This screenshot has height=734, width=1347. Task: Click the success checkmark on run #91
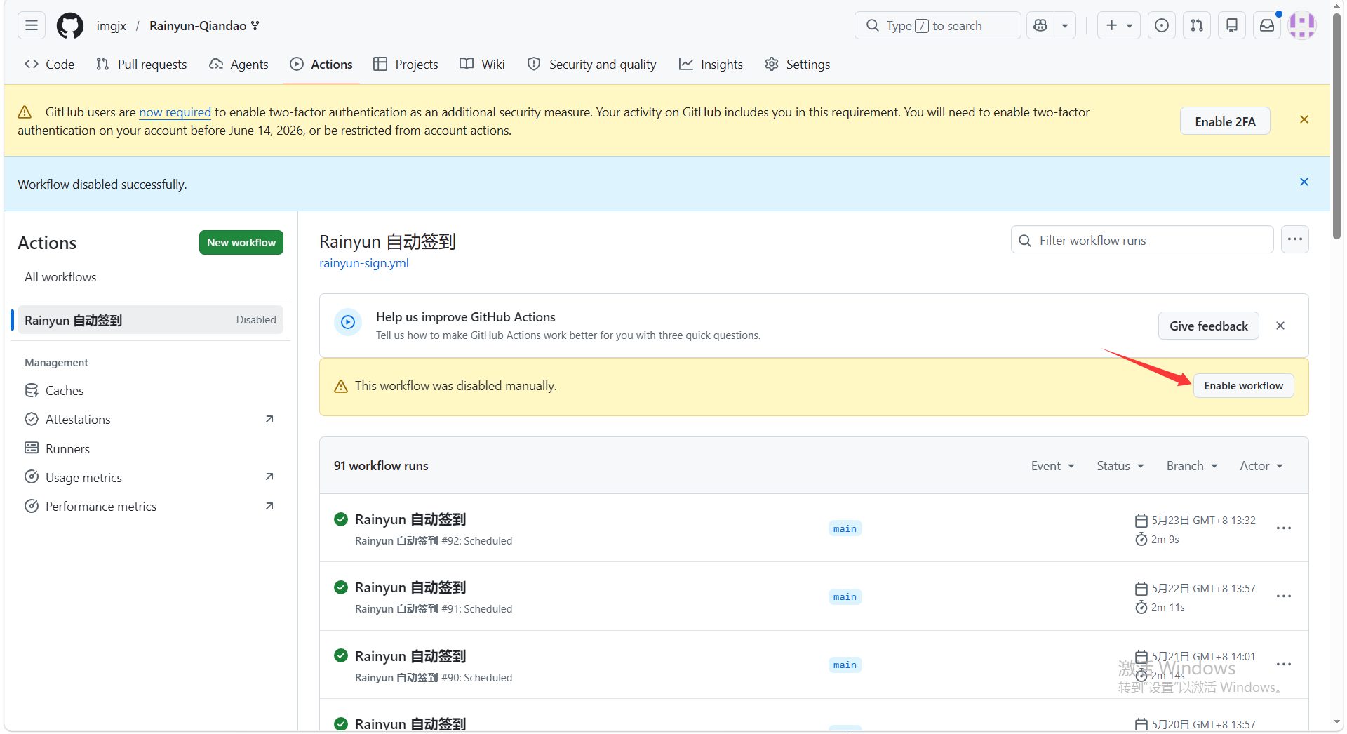coord(341,588)
